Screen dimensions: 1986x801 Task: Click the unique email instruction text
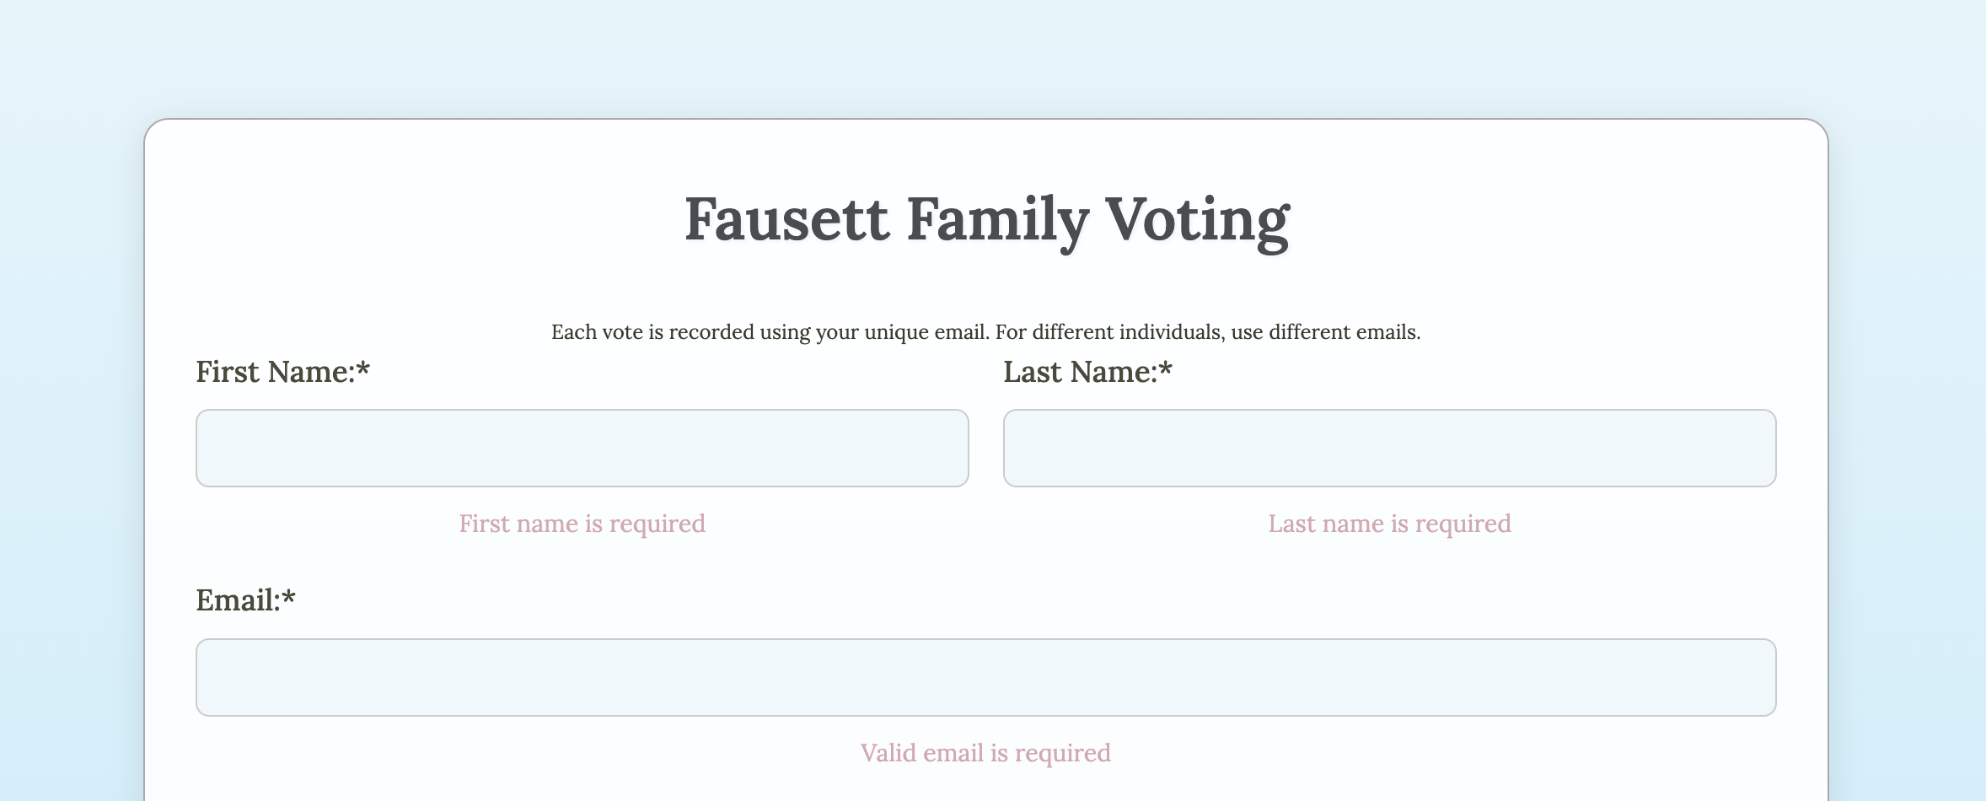[985, 331]
